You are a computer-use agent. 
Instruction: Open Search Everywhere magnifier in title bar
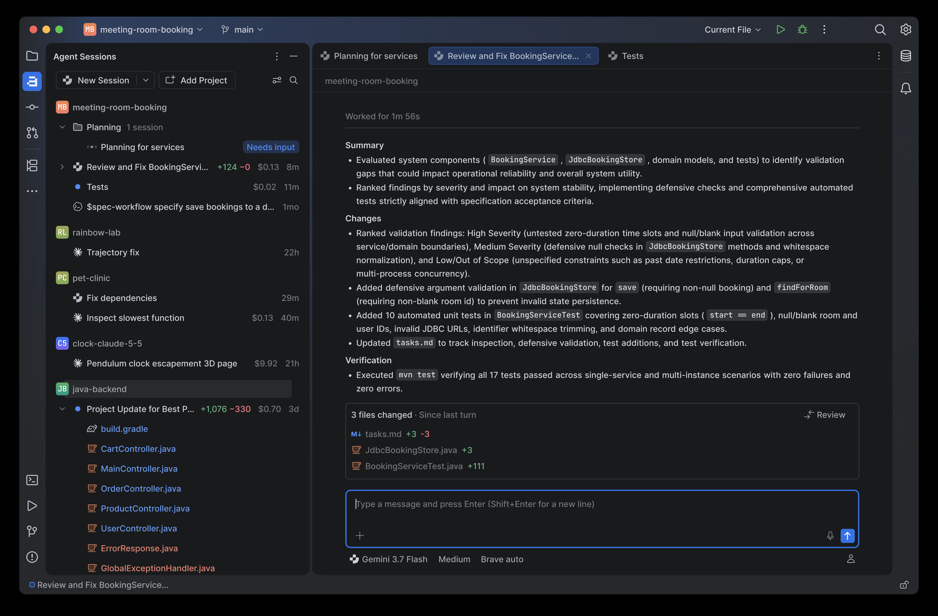point(880,29)
